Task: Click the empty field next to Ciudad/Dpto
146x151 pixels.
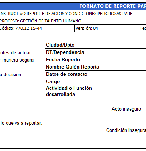Action: click(x=125, y=45)
